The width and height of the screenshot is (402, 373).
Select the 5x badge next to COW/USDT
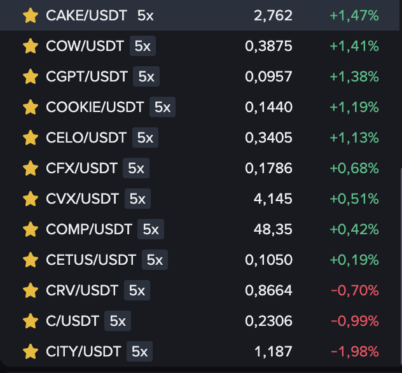(142, 46)
